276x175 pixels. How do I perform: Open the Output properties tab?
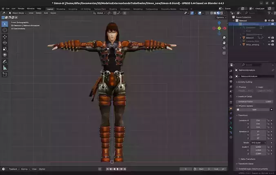(231, 82)
